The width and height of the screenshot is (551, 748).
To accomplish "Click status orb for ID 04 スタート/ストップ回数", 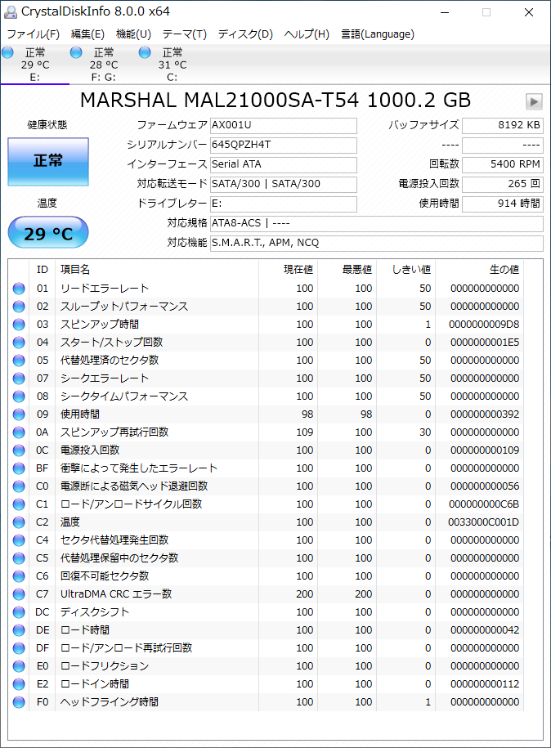I will [x=19, y=343].
